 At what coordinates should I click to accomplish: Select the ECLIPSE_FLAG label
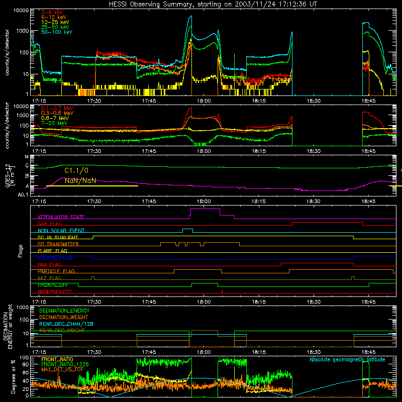55,258
